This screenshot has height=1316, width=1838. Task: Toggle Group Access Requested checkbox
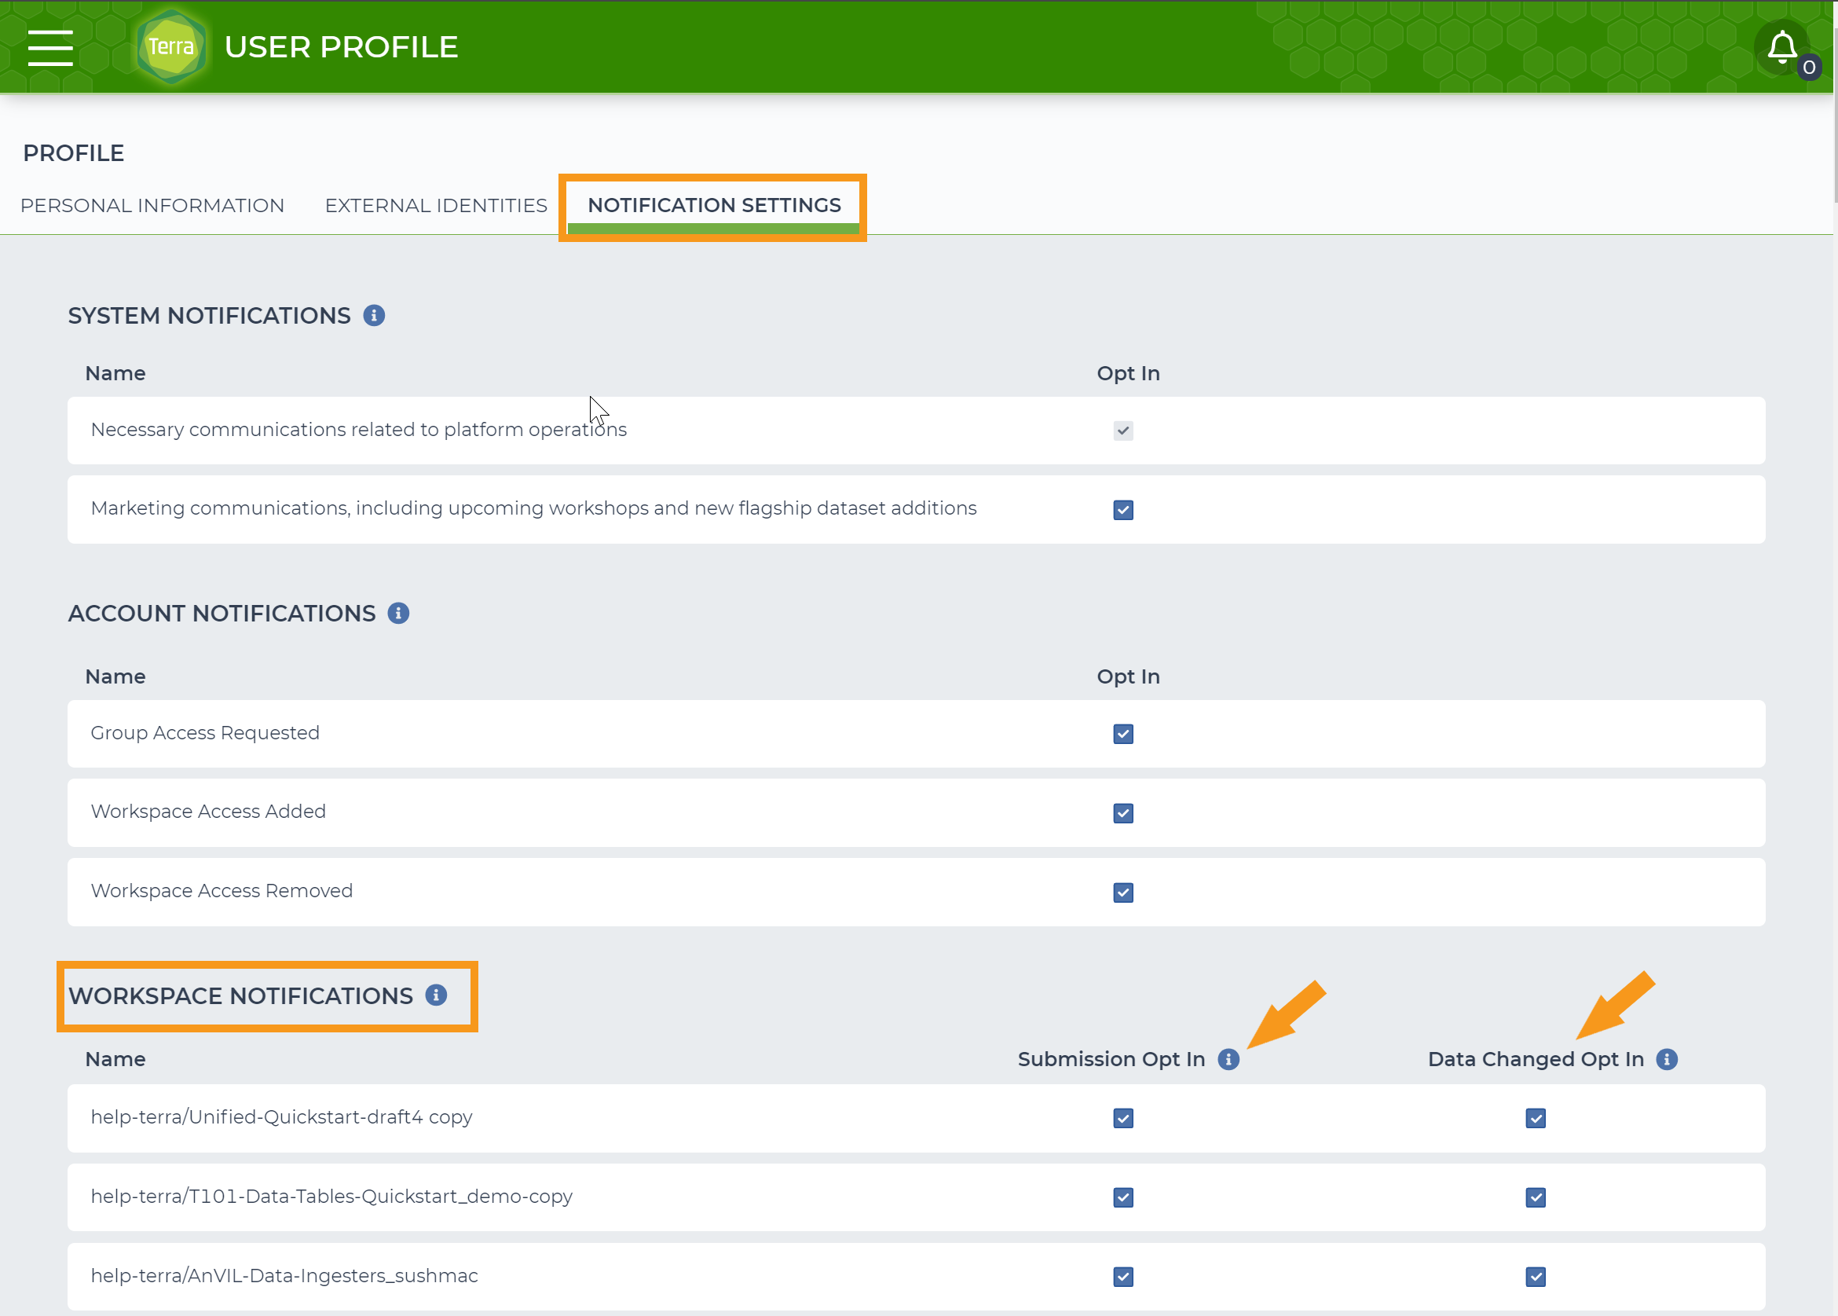[1123, 734]
